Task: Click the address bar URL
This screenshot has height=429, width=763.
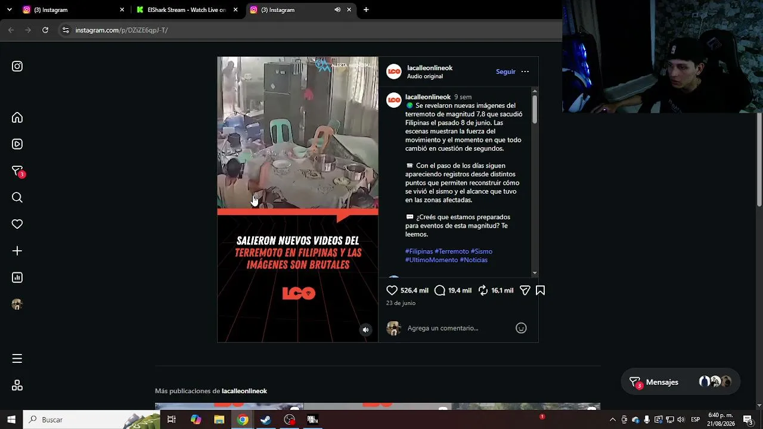Action: tap(122, 30)
